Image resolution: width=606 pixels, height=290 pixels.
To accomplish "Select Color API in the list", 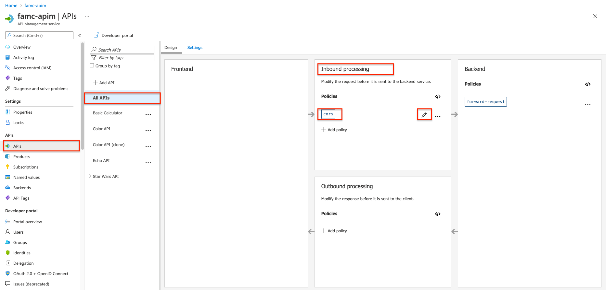I will 102,129.
